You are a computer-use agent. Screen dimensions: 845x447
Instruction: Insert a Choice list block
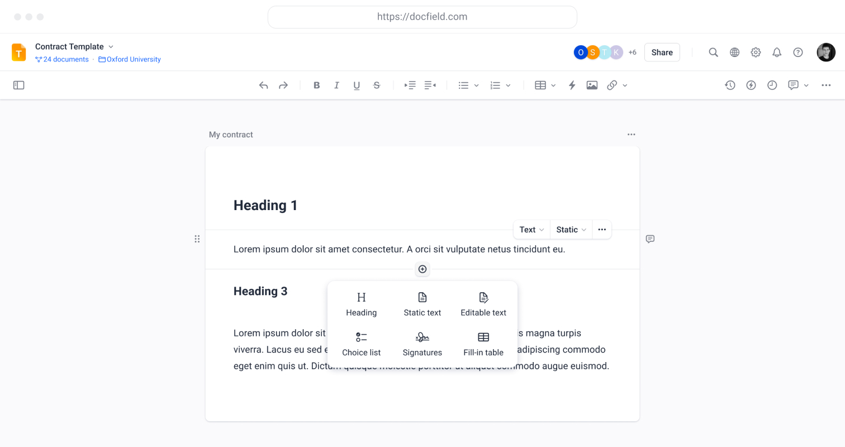click(x=361, y=343)
